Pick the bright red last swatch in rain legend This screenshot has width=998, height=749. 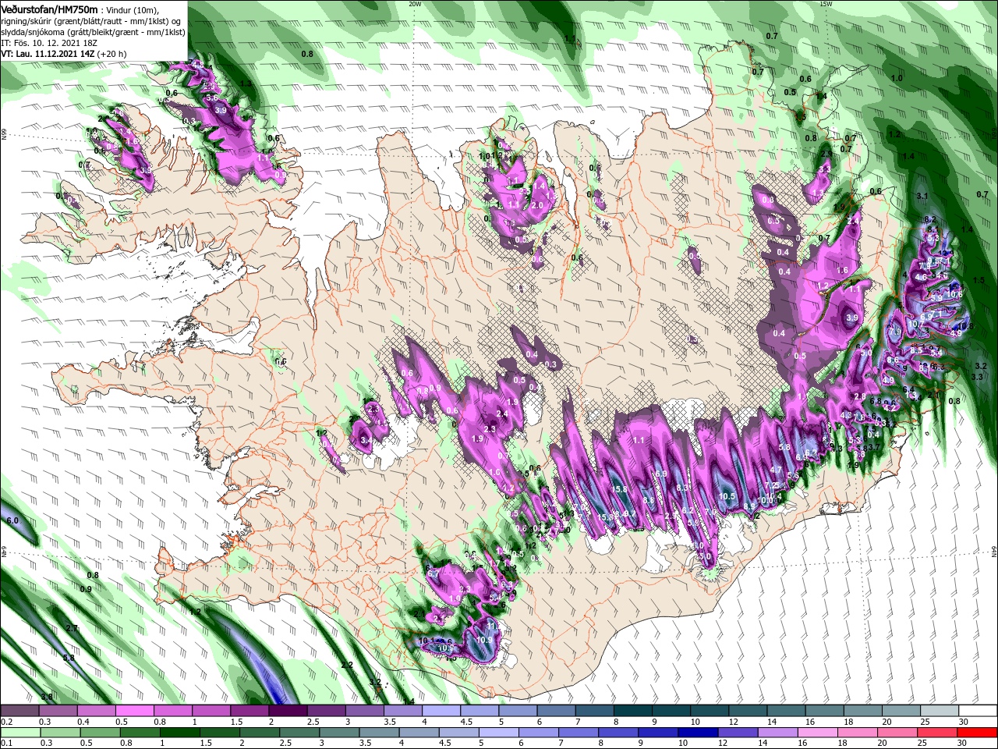click(977, 732)
